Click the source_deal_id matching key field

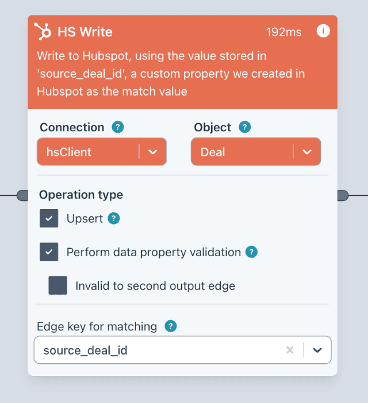[x=182, y=350]
